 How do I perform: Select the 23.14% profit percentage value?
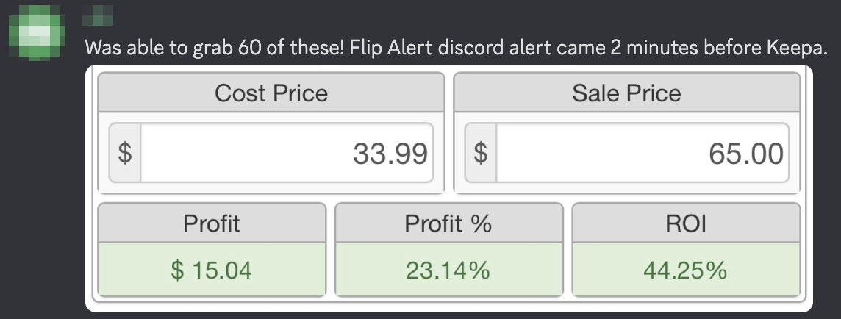point(448,270)
